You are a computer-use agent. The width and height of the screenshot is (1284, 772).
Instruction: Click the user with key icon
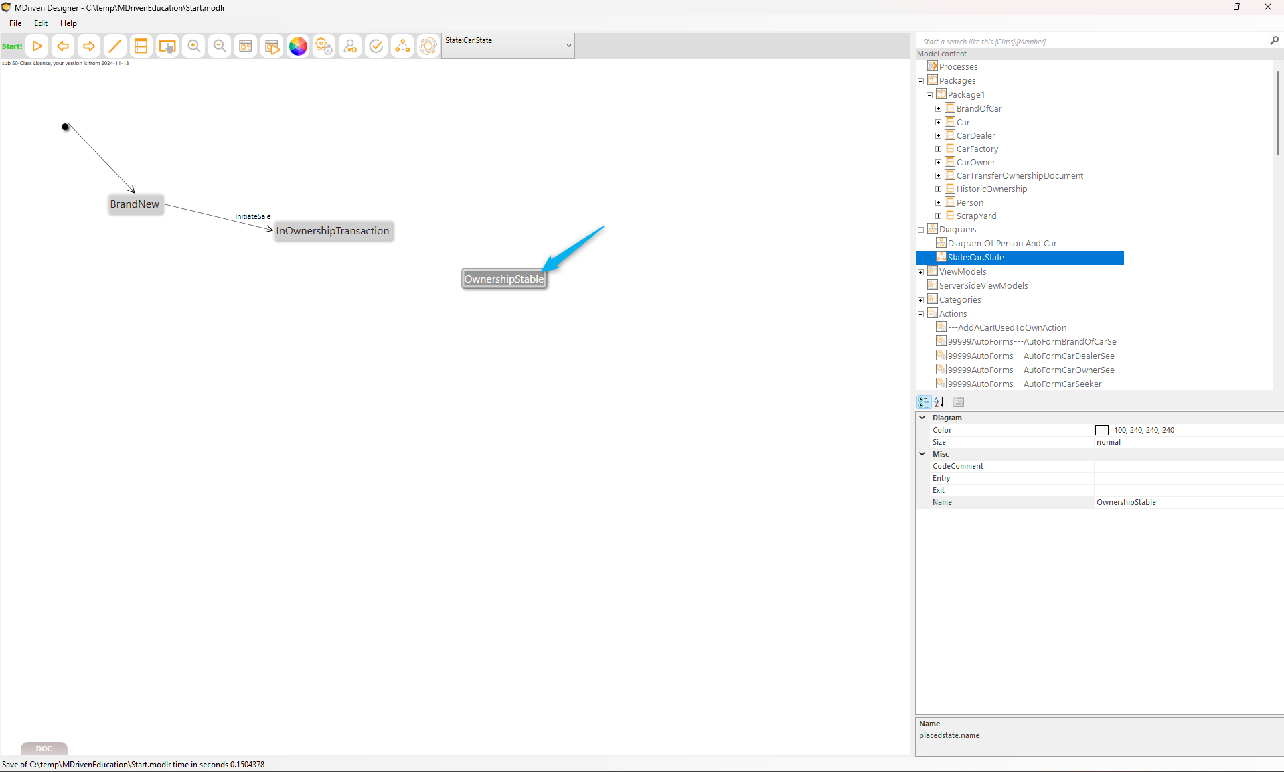(x=350, y=46)
